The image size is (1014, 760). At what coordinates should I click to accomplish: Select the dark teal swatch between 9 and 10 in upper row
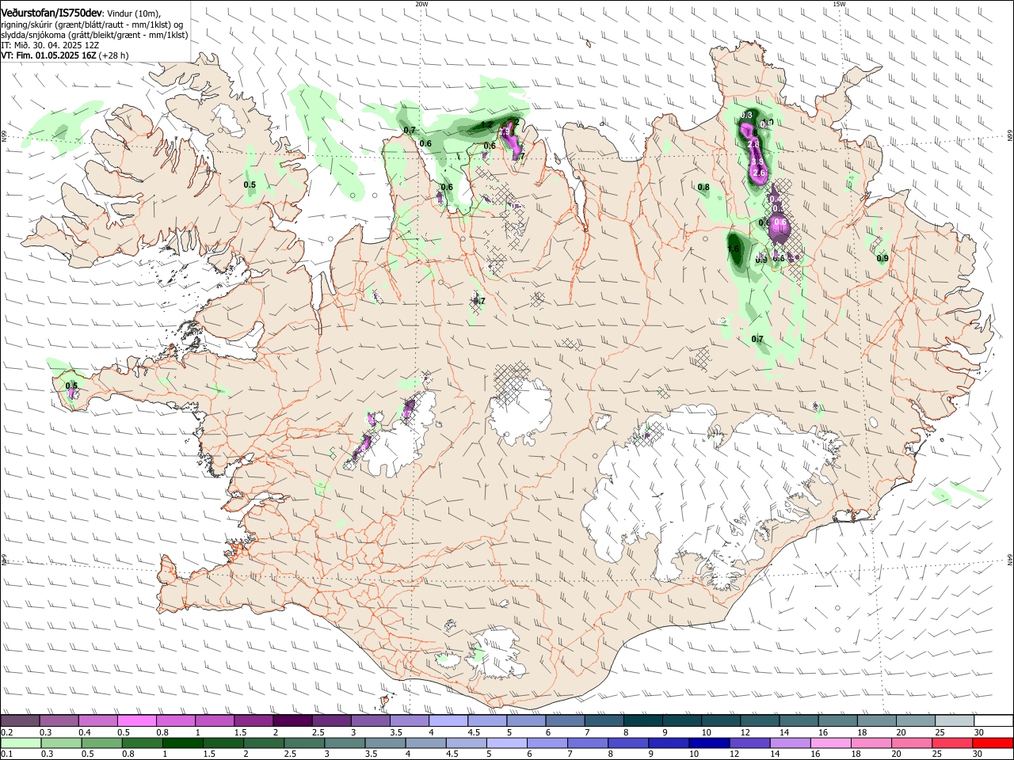pos(681,721)
